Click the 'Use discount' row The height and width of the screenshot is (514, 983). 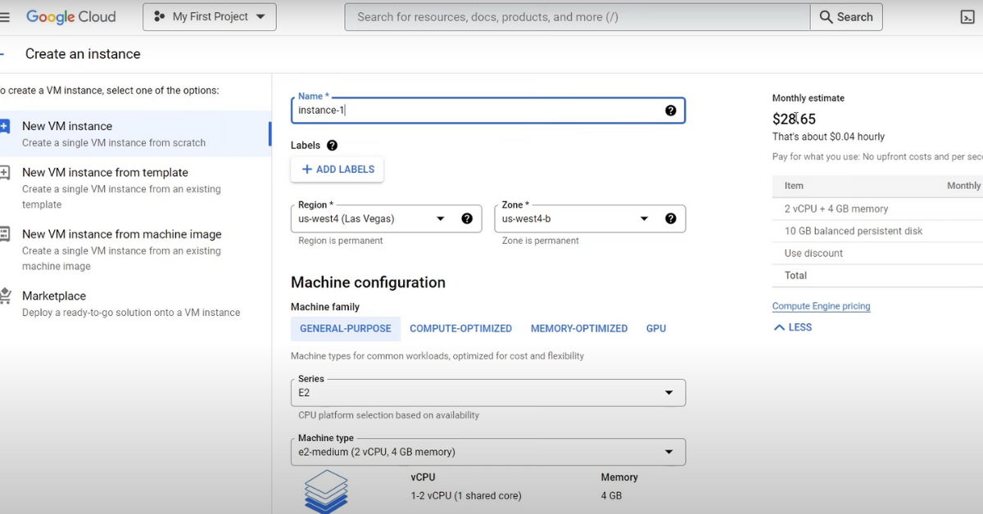(877, 253)
